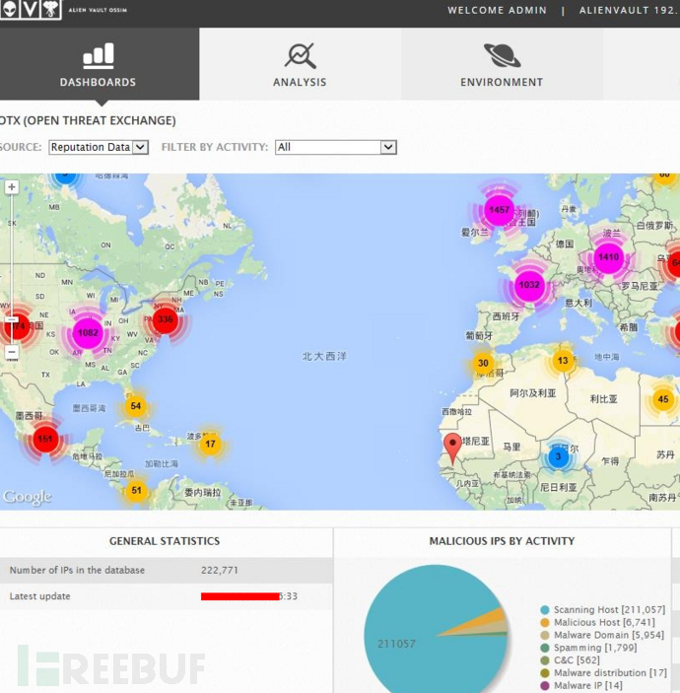Select the 1032 cluster over France
Viewport: 680px width, 693px height.
(530, 285)
